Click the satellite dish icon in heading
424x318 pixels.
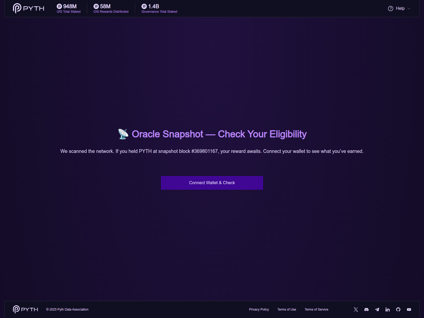tap(123, 134)
